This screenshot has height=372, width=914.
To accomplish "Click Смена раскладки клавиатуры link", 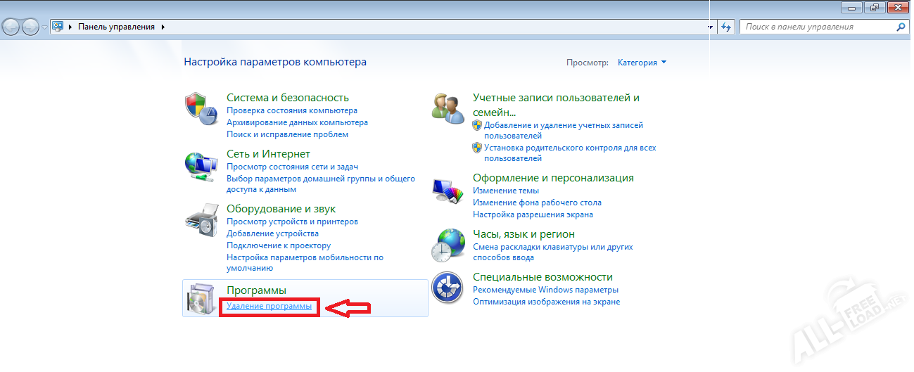I will (x=553, y=252).
